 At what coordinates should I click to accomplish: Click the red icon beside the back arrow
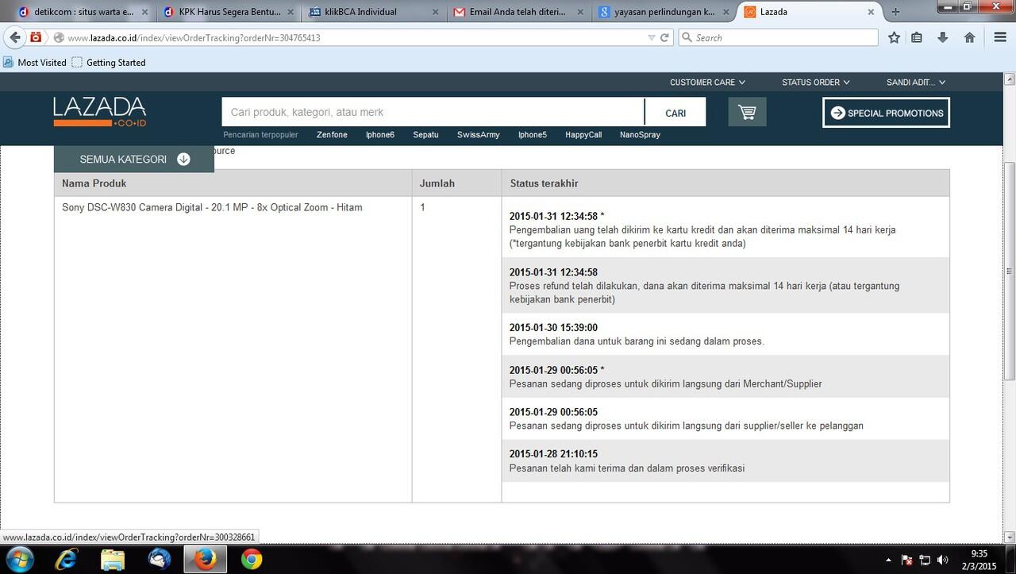coord(36,37)
